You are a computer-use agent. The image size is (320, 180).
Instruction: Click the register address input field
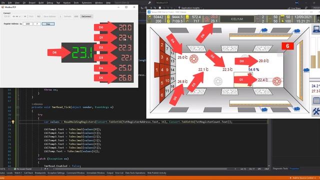(x=27, y=24)
